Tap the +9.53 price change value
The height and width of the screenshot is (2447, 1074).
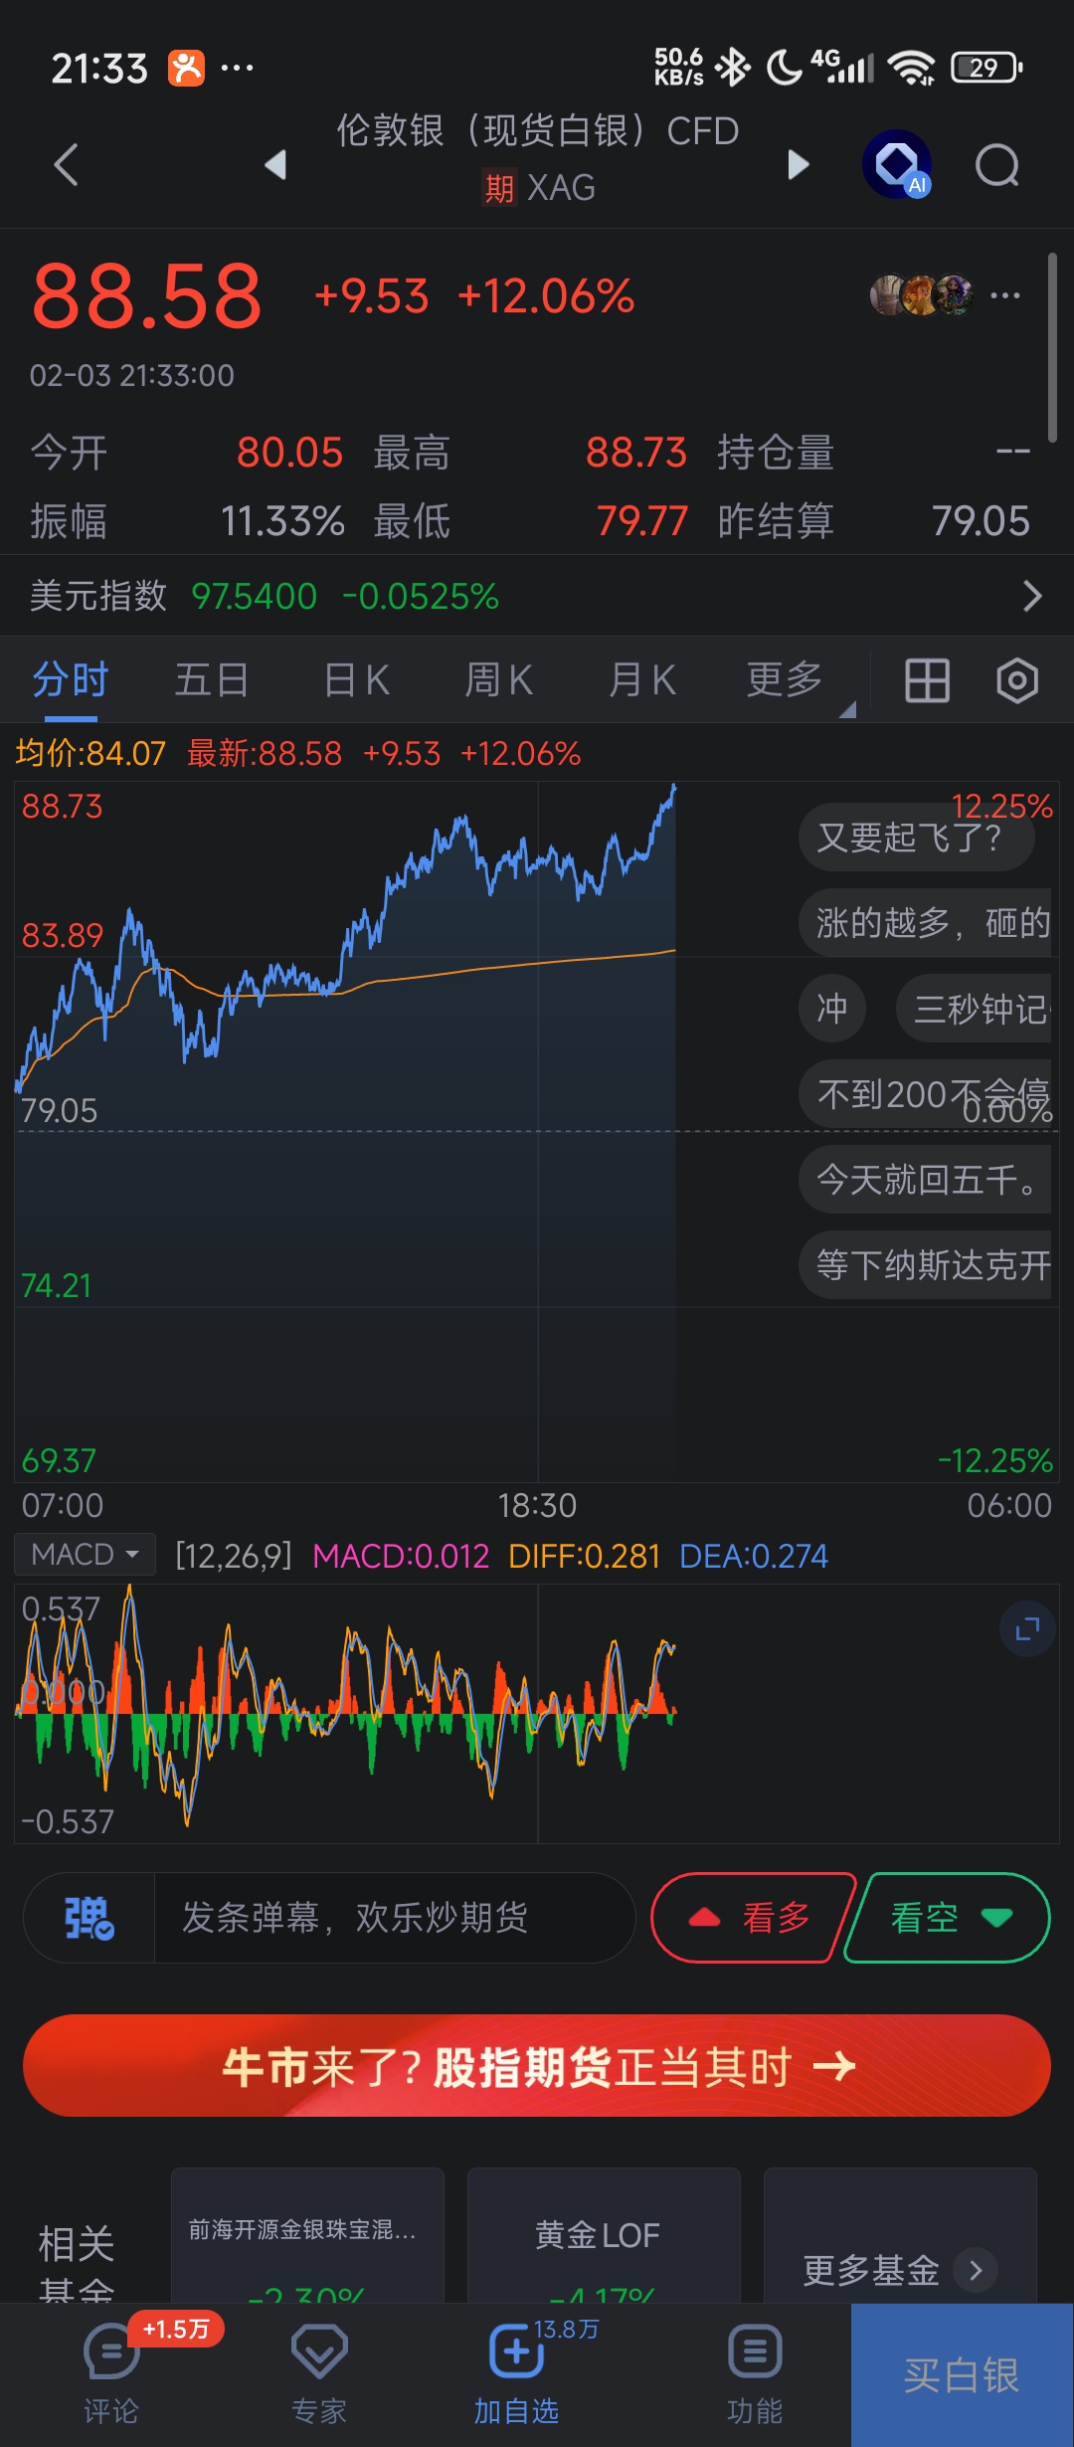[371, 296]
